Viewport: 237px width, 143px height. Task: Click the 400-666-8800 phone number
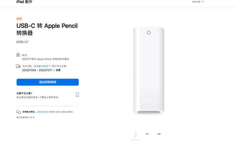[x=64, y=112]
